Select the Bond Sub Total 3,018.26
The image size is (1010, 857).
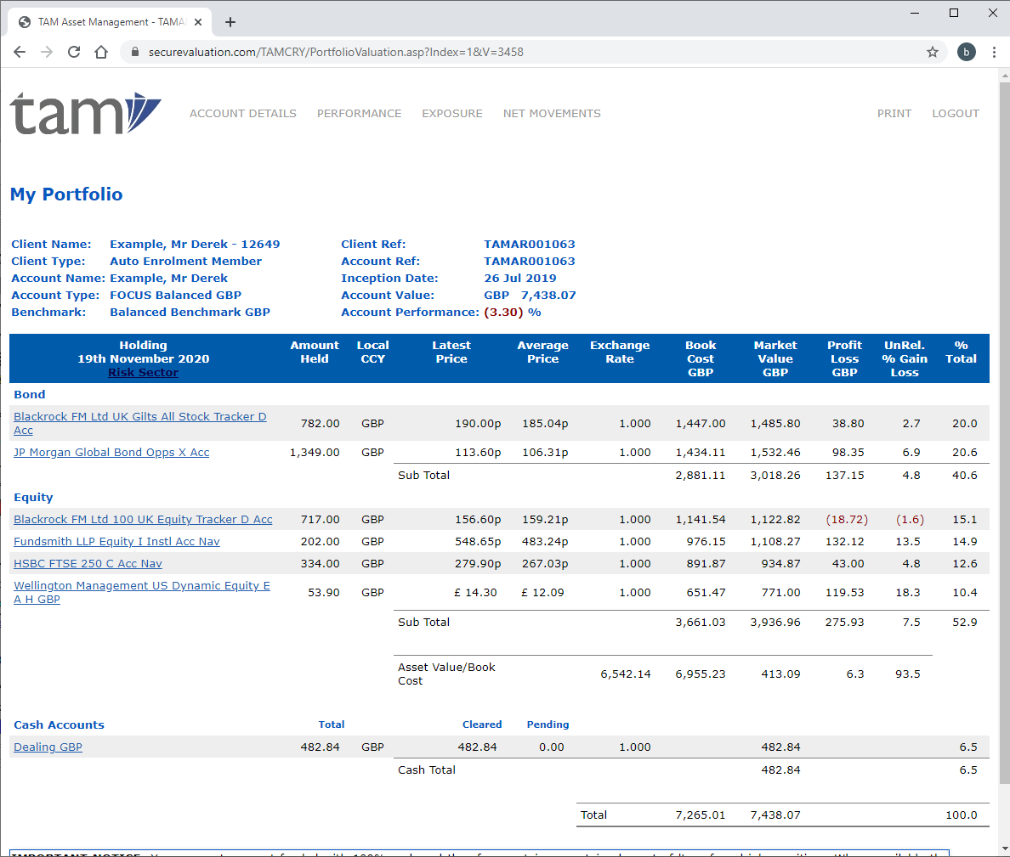775,475
